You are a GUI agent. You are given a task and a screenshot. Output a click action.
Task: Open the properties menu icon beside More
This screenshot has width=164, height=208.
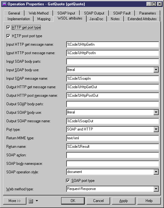click(31, 201)
